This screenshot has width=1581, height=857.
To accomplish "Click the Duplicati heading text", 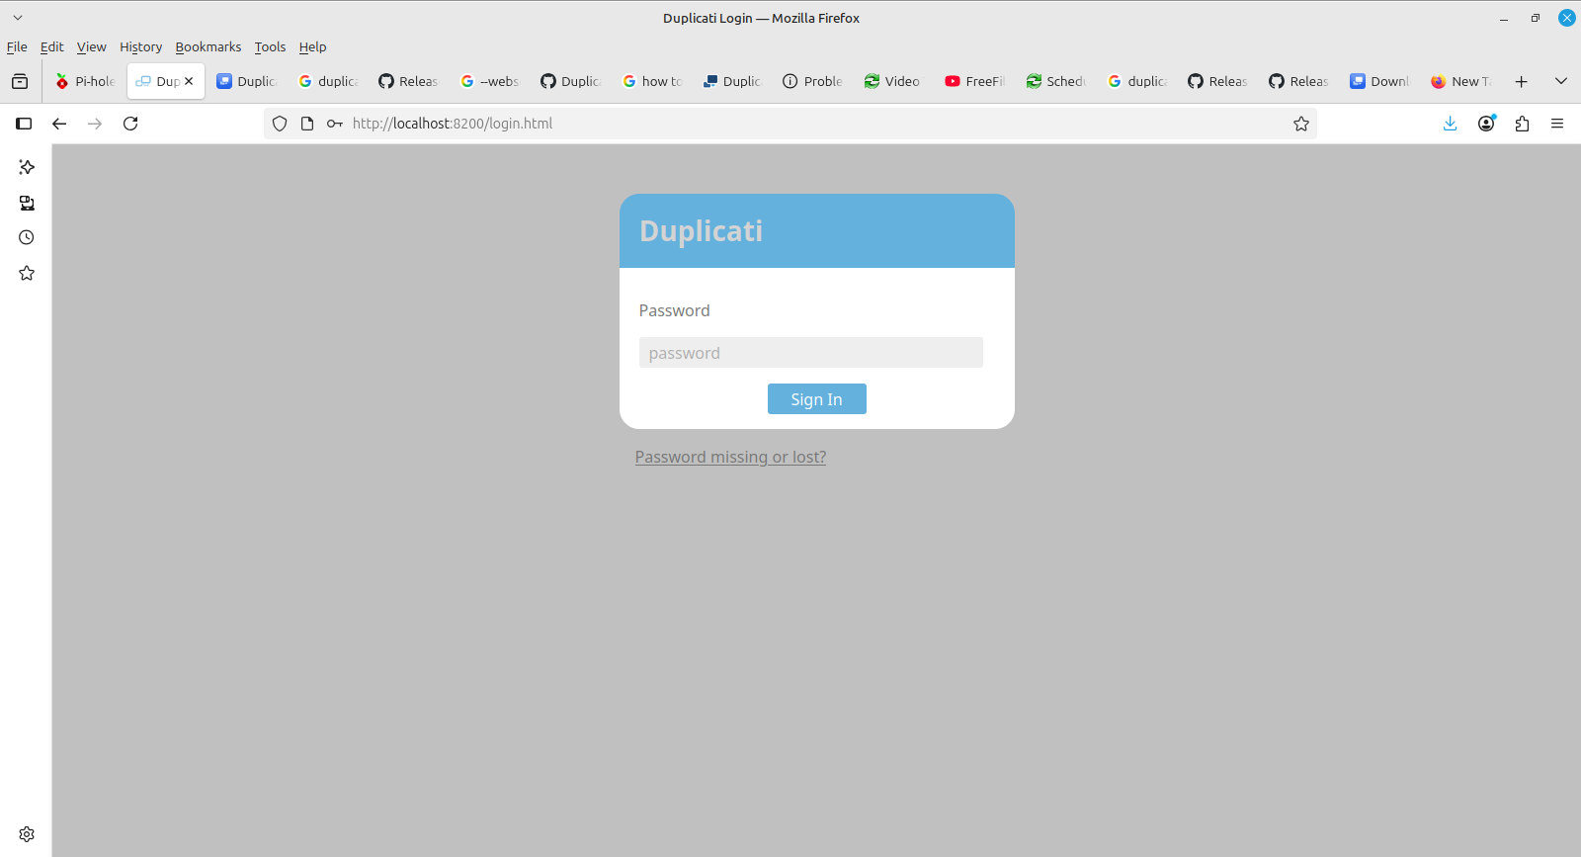I will [701, 231].
